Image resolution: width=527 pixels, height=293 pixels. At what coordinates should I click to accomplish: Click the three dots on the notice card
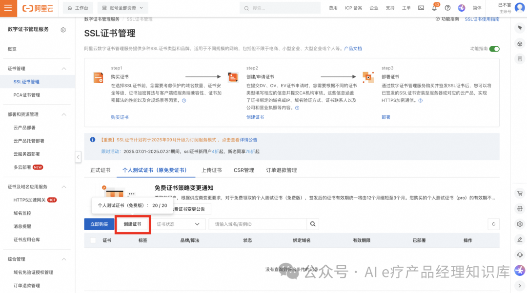[x=131, y=194]
